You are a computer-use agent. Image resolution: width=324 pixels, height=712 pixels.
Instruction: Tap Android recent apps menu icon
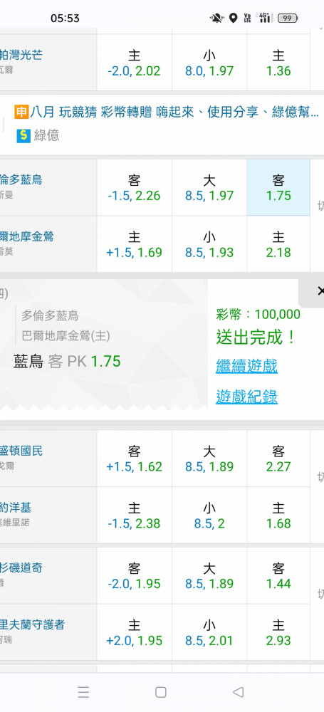tap(83, 692)
